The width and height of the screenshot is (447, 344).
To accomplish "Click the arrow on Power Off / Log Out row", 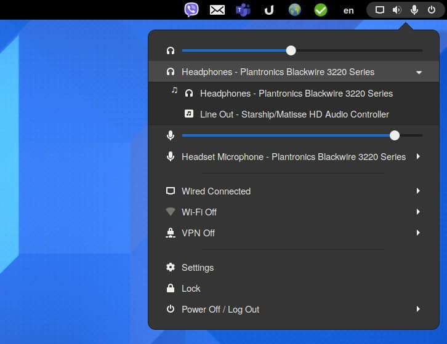I will click(x=418, y=309).
